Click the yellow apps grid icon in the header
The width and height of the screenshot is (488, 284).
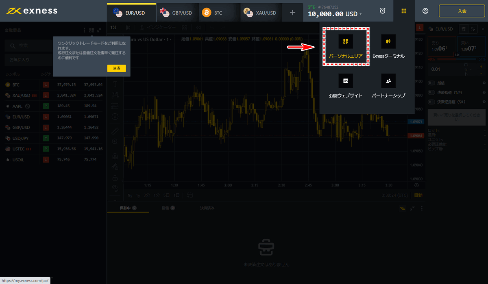pyautogui.click(x=404, y=11)
